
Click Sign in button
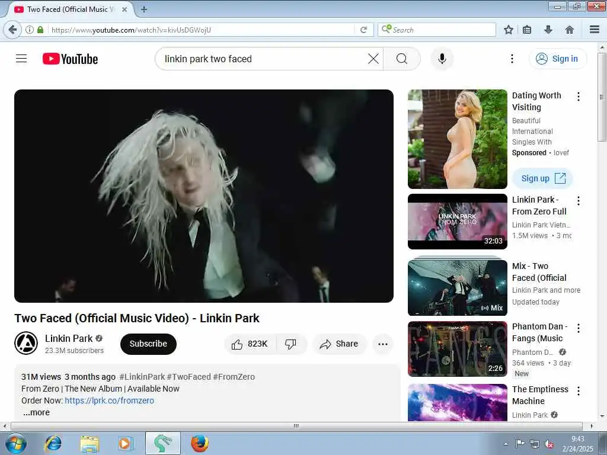point(558,59)
